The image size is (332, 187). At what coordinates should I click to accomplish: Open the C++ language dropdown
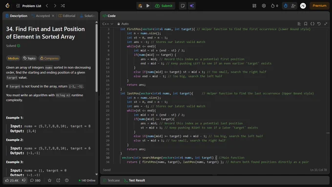point(108,24)
